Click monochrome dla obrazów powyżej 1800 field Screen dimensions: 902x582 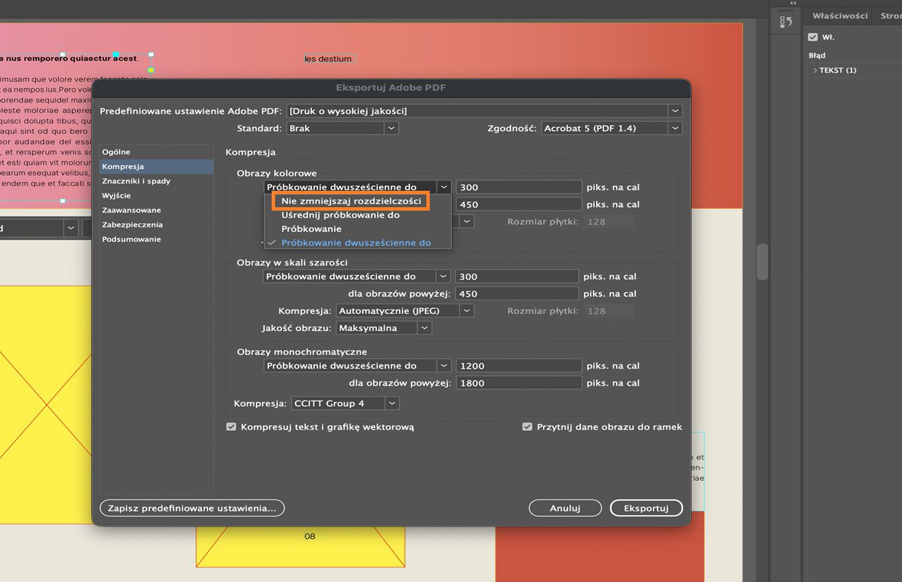coord(519,383)
